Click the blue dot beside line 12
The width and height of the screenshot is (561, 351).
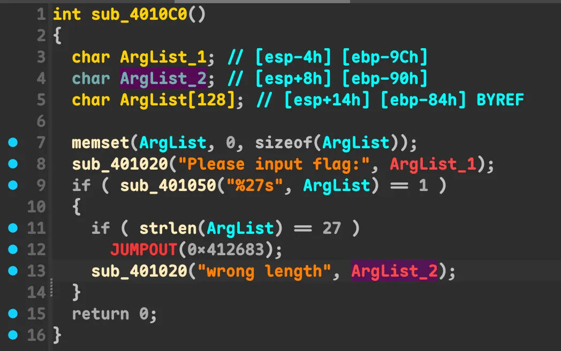pos(13,249)
